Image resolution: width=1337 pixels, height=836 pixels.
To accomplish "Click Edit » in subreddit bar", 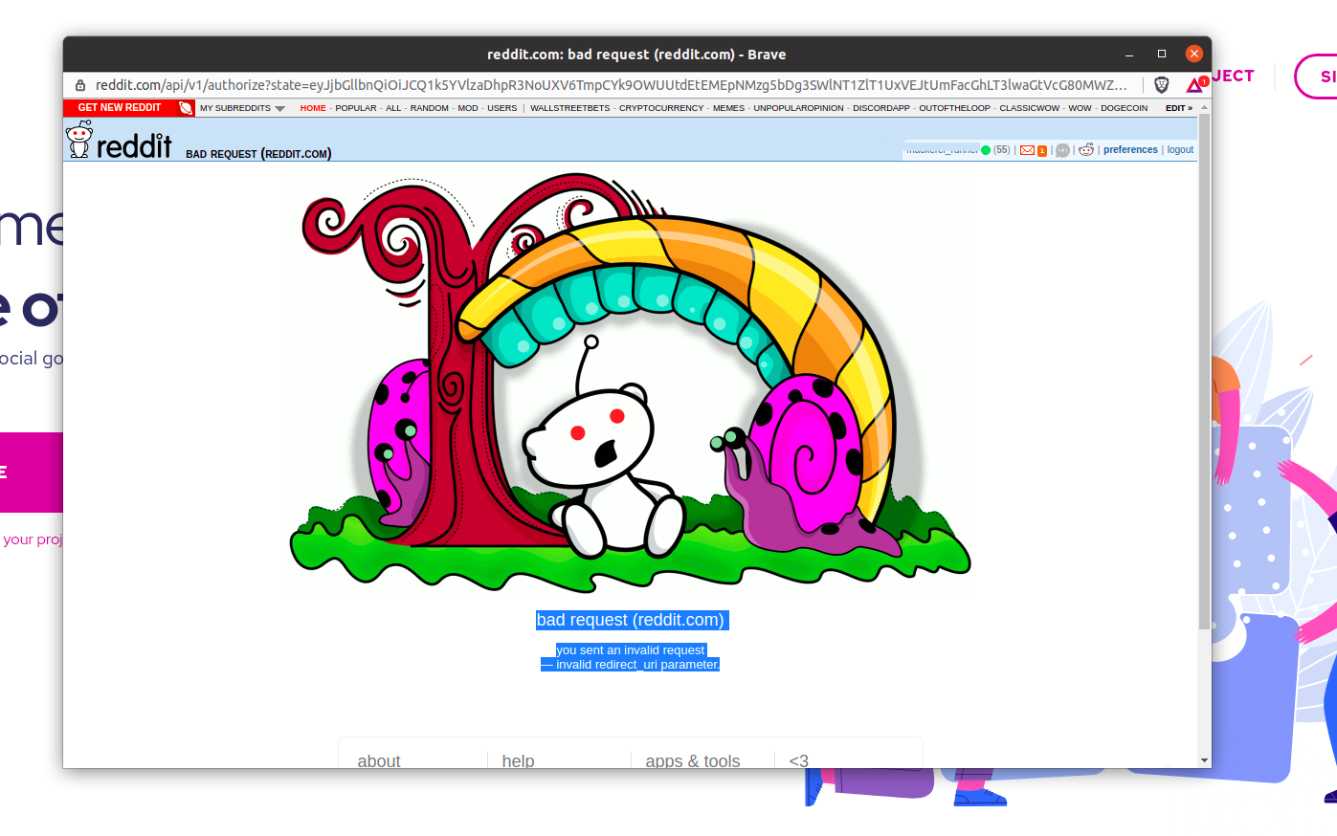I will pos(1179,108).
